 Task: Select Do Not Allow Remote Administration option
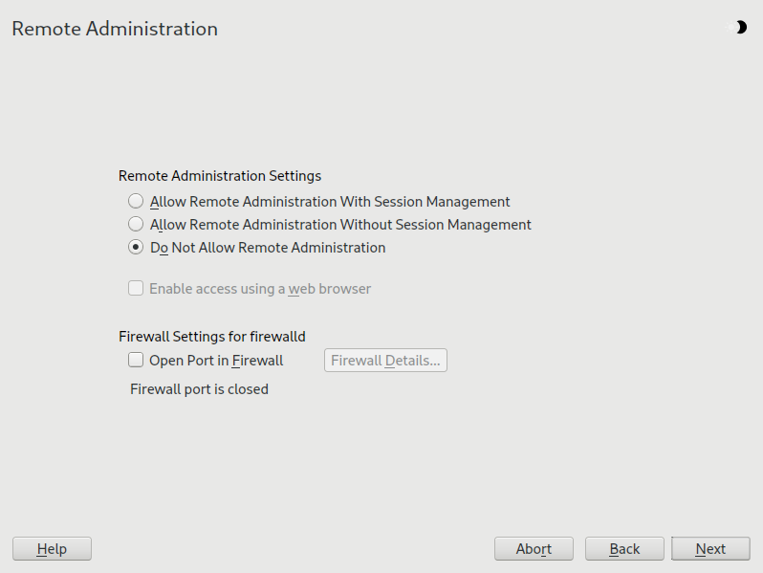[136, 248]
